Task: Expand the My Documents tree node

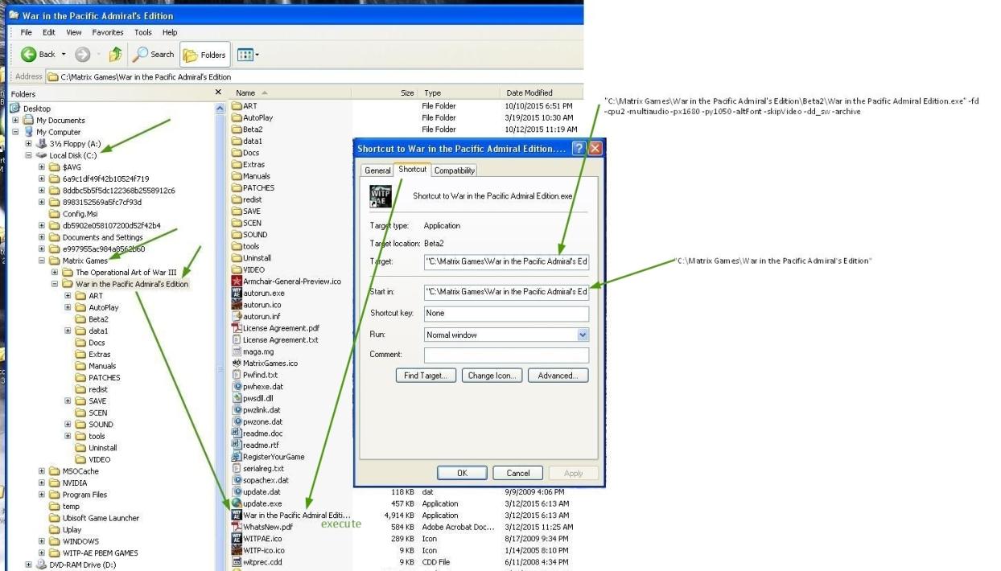Action: [16, 120]
